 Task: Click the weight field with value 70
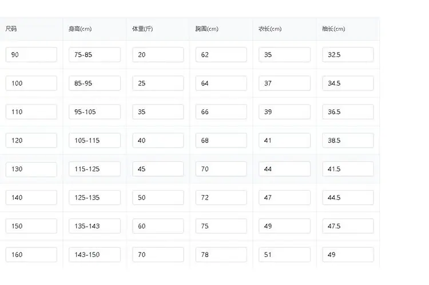[x=158, y=255]
